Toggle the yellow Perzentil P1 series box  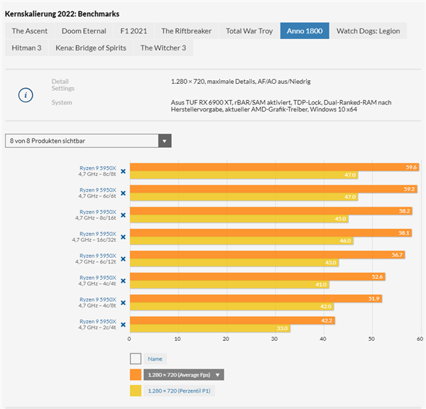pos(135,391)
